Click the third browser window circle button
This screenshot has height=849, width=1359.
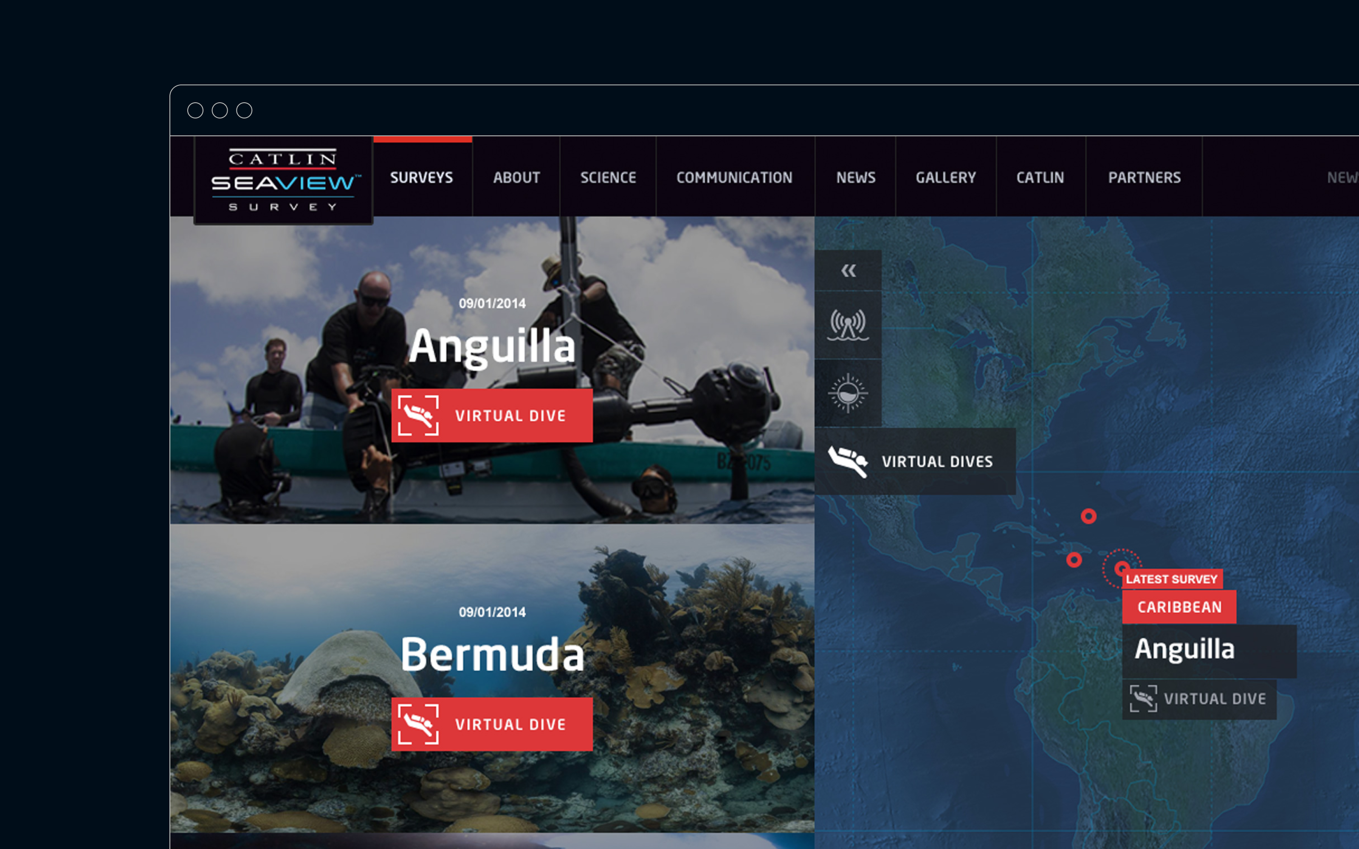[x=244, y=111]
